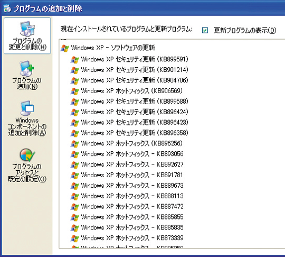Select セキュリティ更新 (KB896424) entry
The image size is (285, 257).
tap(135, 112)
